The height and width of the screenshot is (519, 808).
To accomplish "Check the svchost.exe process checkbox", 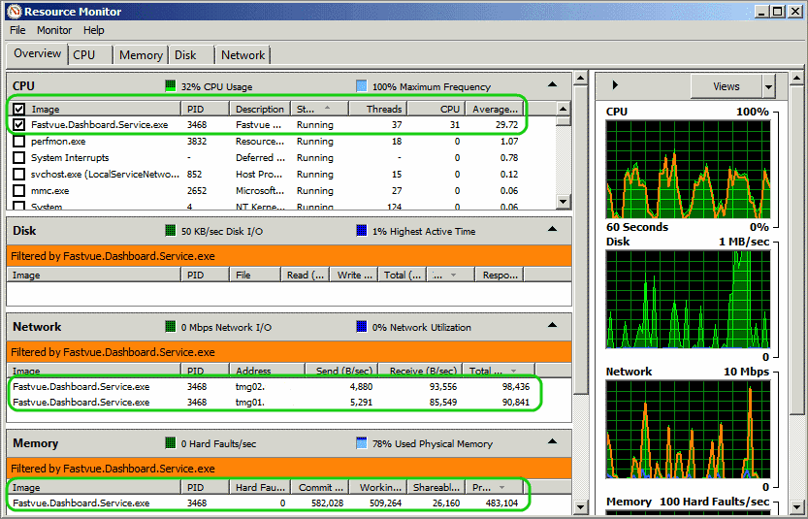I will pyautogui.click(x=19, y=175).
